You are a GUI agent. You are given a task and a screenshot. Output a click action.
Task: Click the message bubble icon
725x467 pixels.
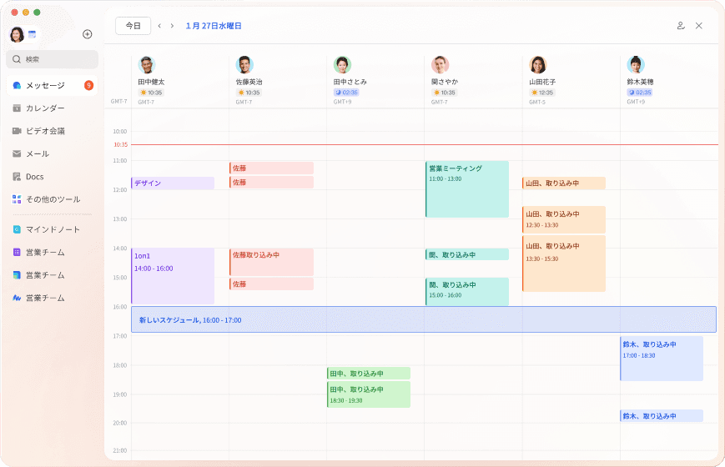tap(17, 86)
